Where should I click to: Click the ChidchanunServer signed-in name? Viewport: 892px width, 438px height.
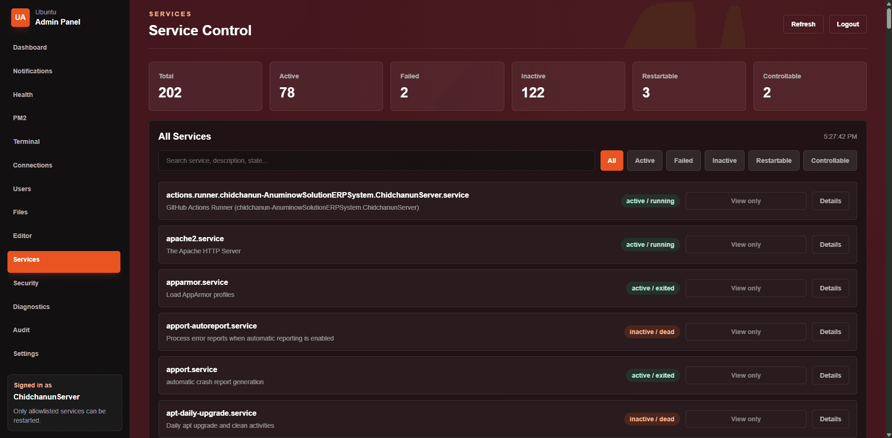click(46, 397)
